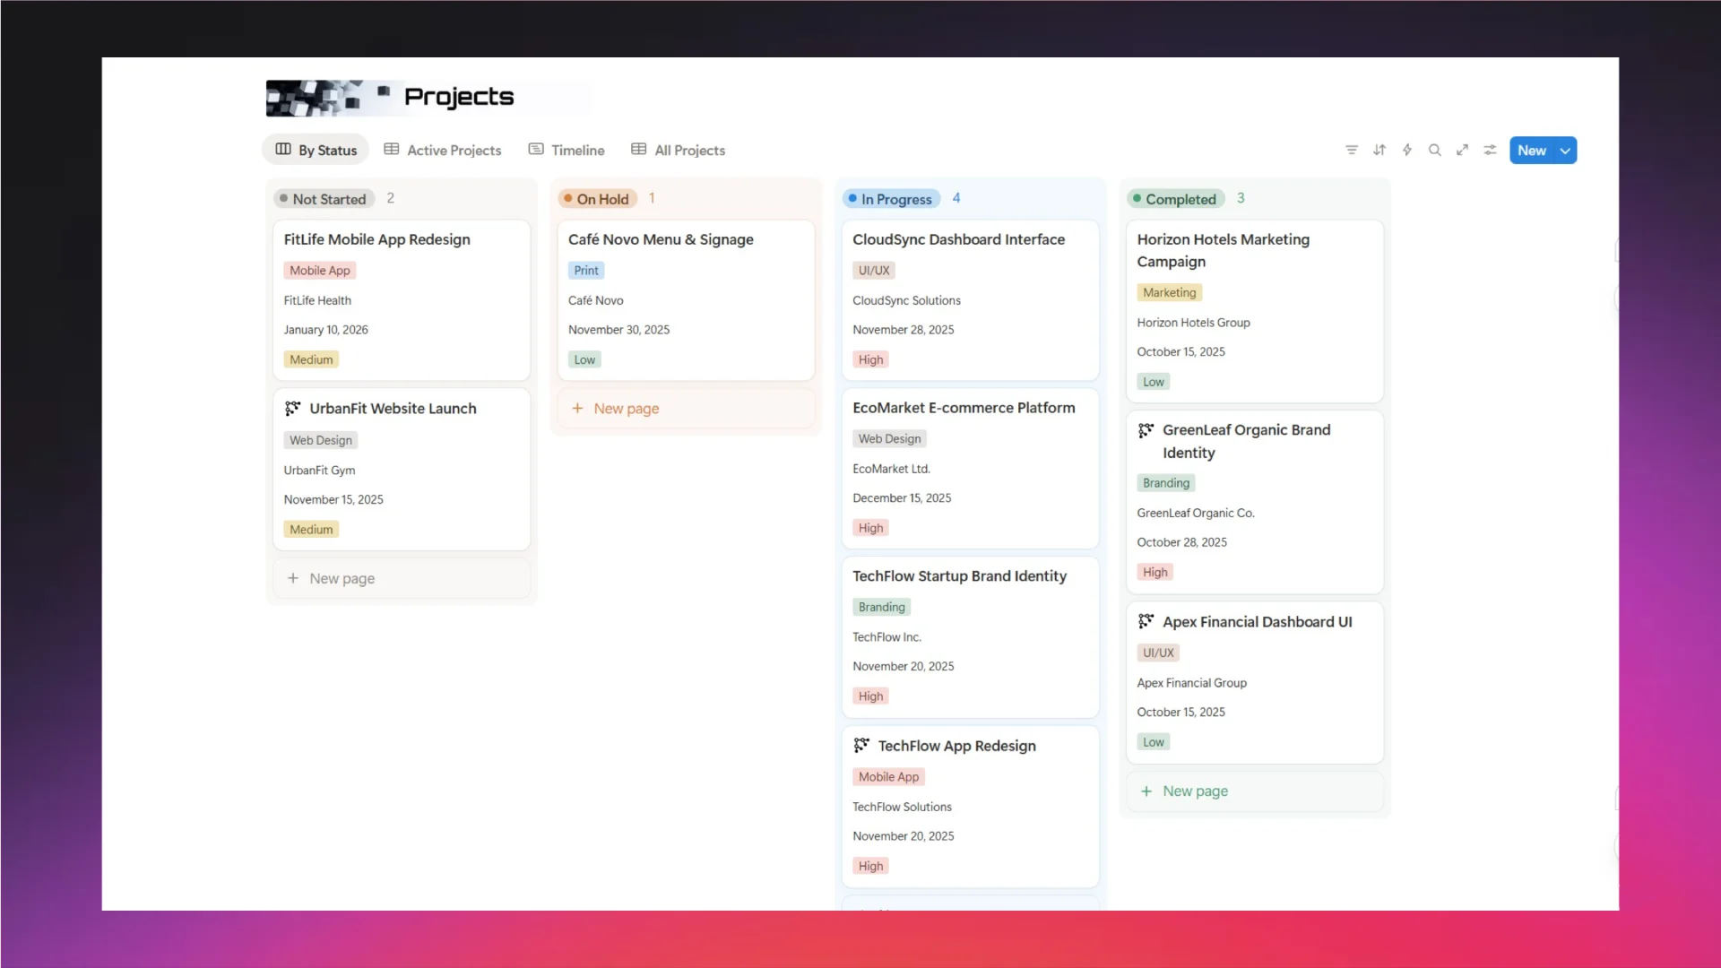Click the Not Started status header
The width and height of the screenshot is (1721, 968).
(x=323, y=199)
